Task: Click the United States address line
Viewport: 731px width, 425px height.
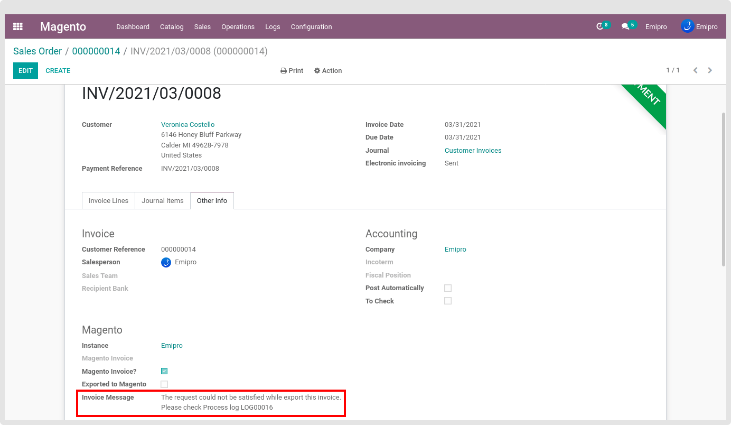Action: click(181, 155)
